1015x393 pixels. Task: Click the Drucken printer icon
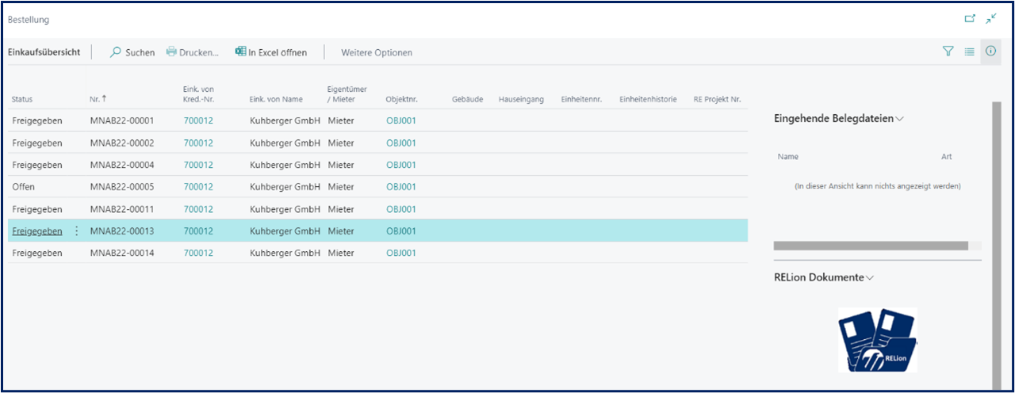pos(171,52)
